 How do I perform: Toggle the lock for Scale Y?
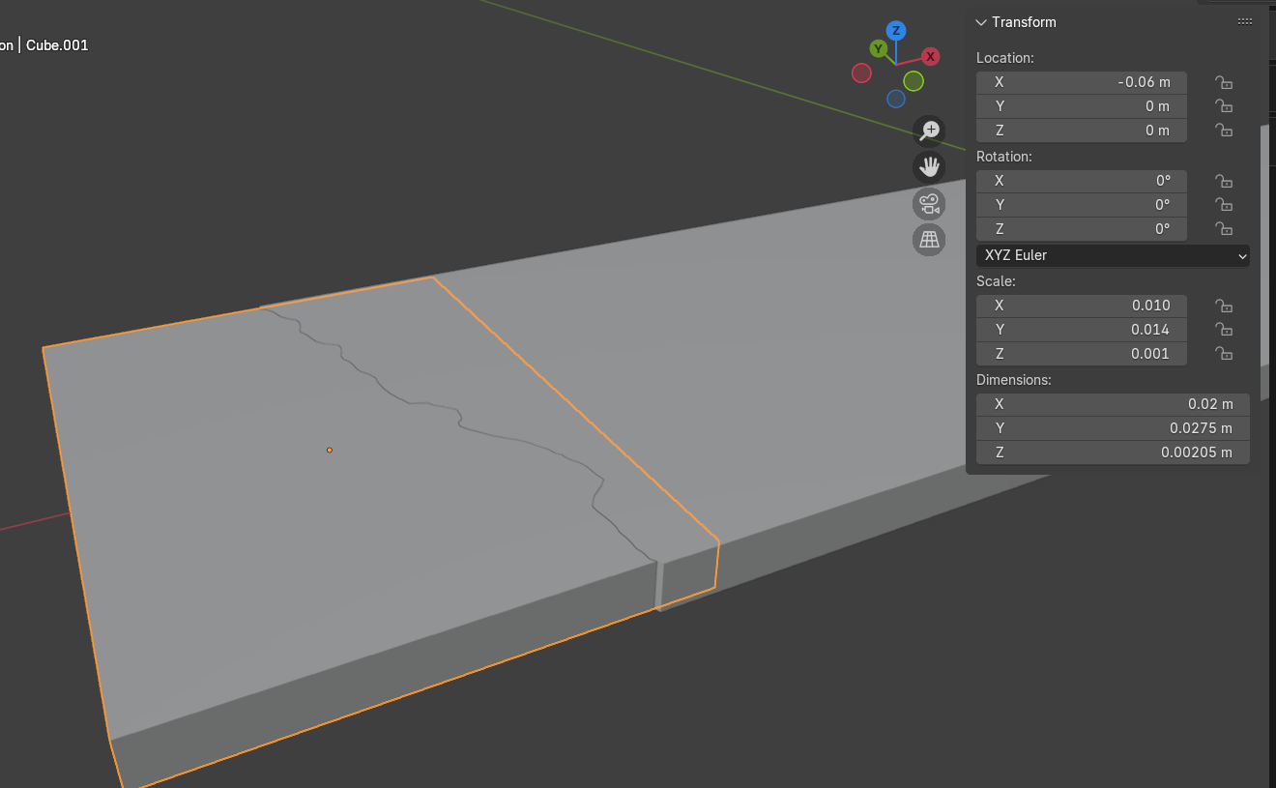point(1224,330)
